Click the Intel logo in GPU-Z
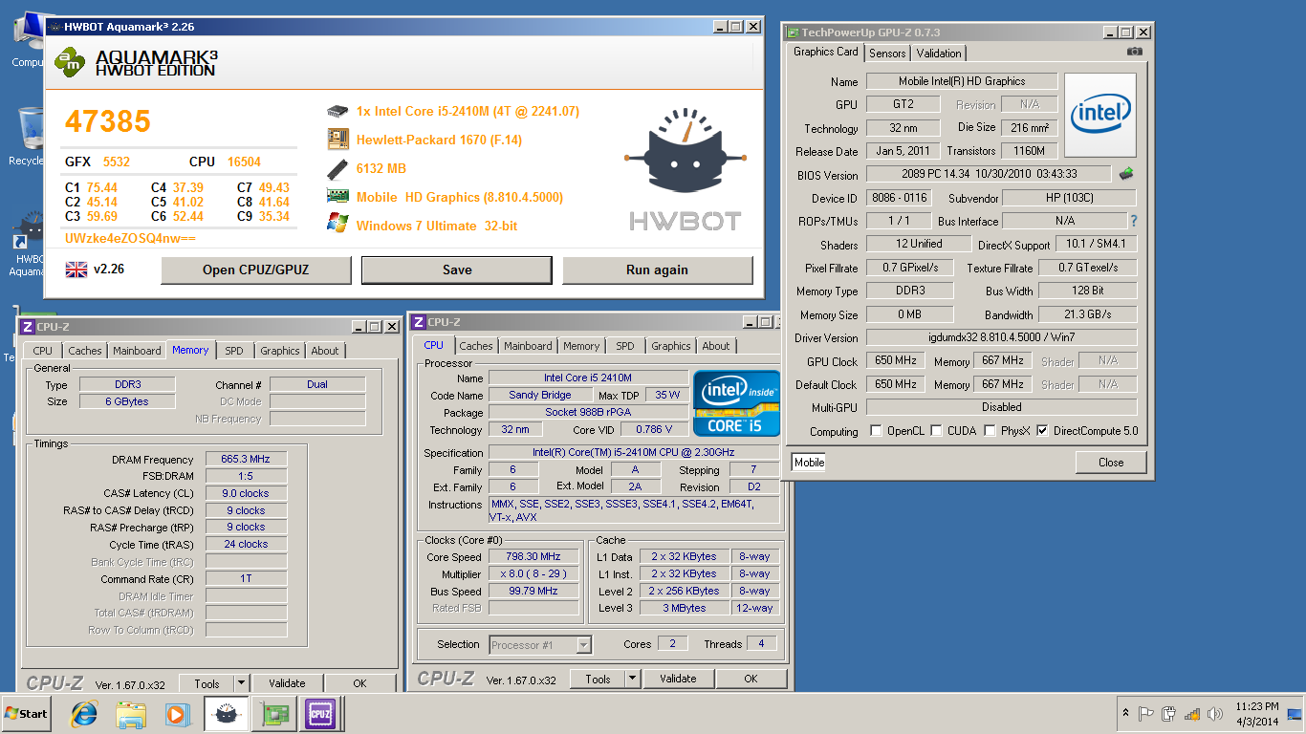The image size is (1306, 734). (x=1100, y=116)
